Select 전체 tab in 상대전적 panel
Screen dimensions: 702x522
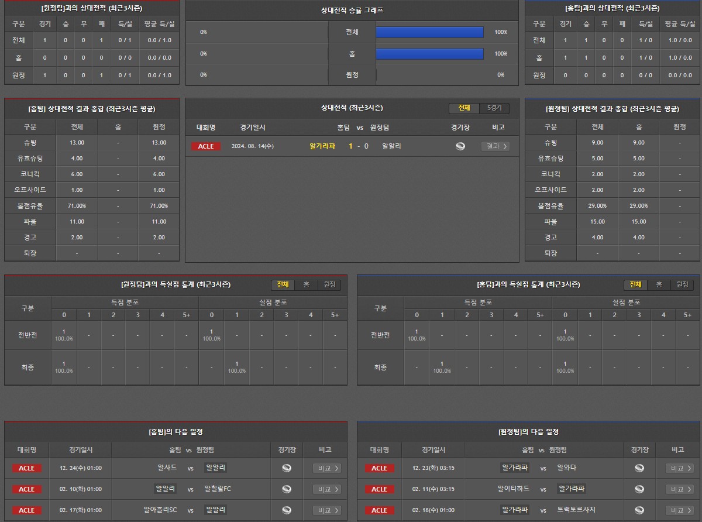(464, 108)
